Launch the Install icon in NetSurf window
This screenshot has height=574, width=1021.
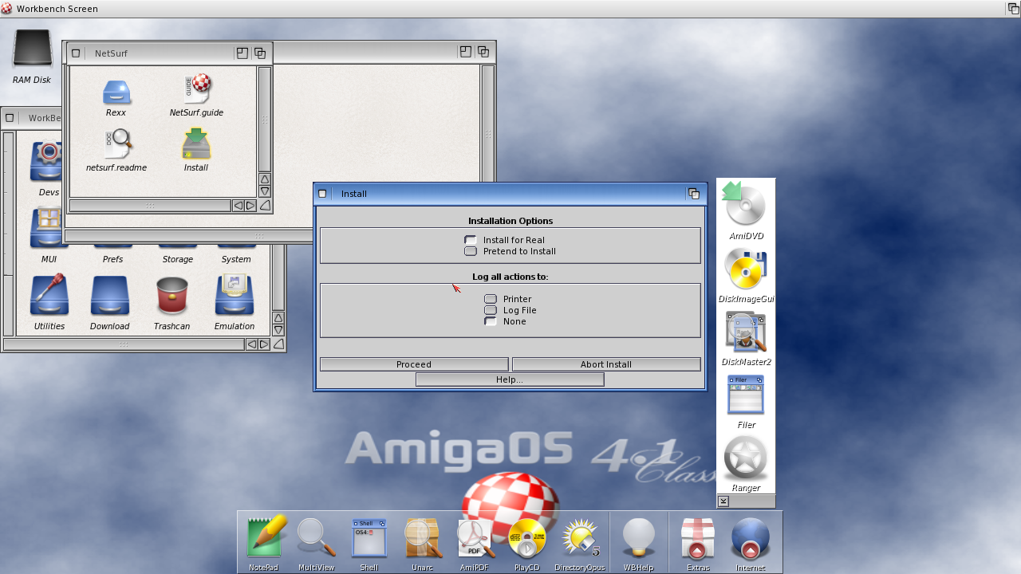[196, 144]
